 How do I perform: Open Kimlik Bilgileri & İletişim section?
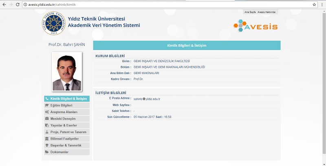tap(66, 98)
